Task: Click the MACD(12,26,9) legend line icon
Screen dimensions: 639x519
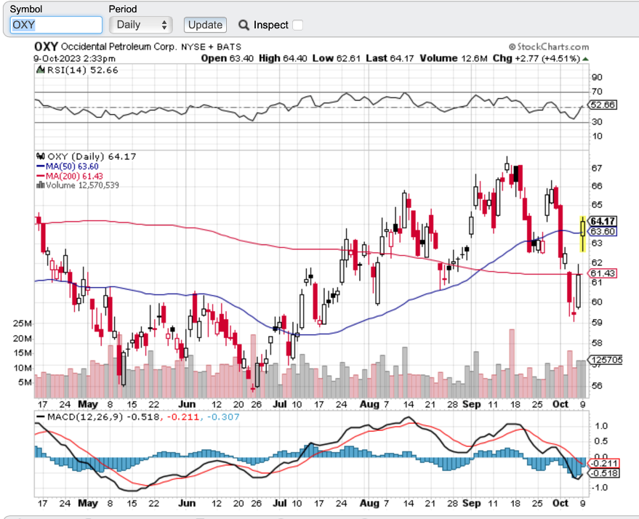Action: coord(40,417)
